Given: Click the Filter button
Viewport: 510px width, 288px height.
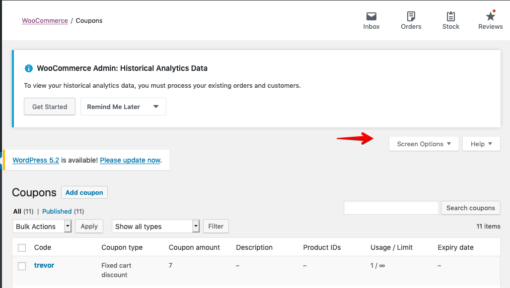Looking at the screenshot, I should pos(216,227).
